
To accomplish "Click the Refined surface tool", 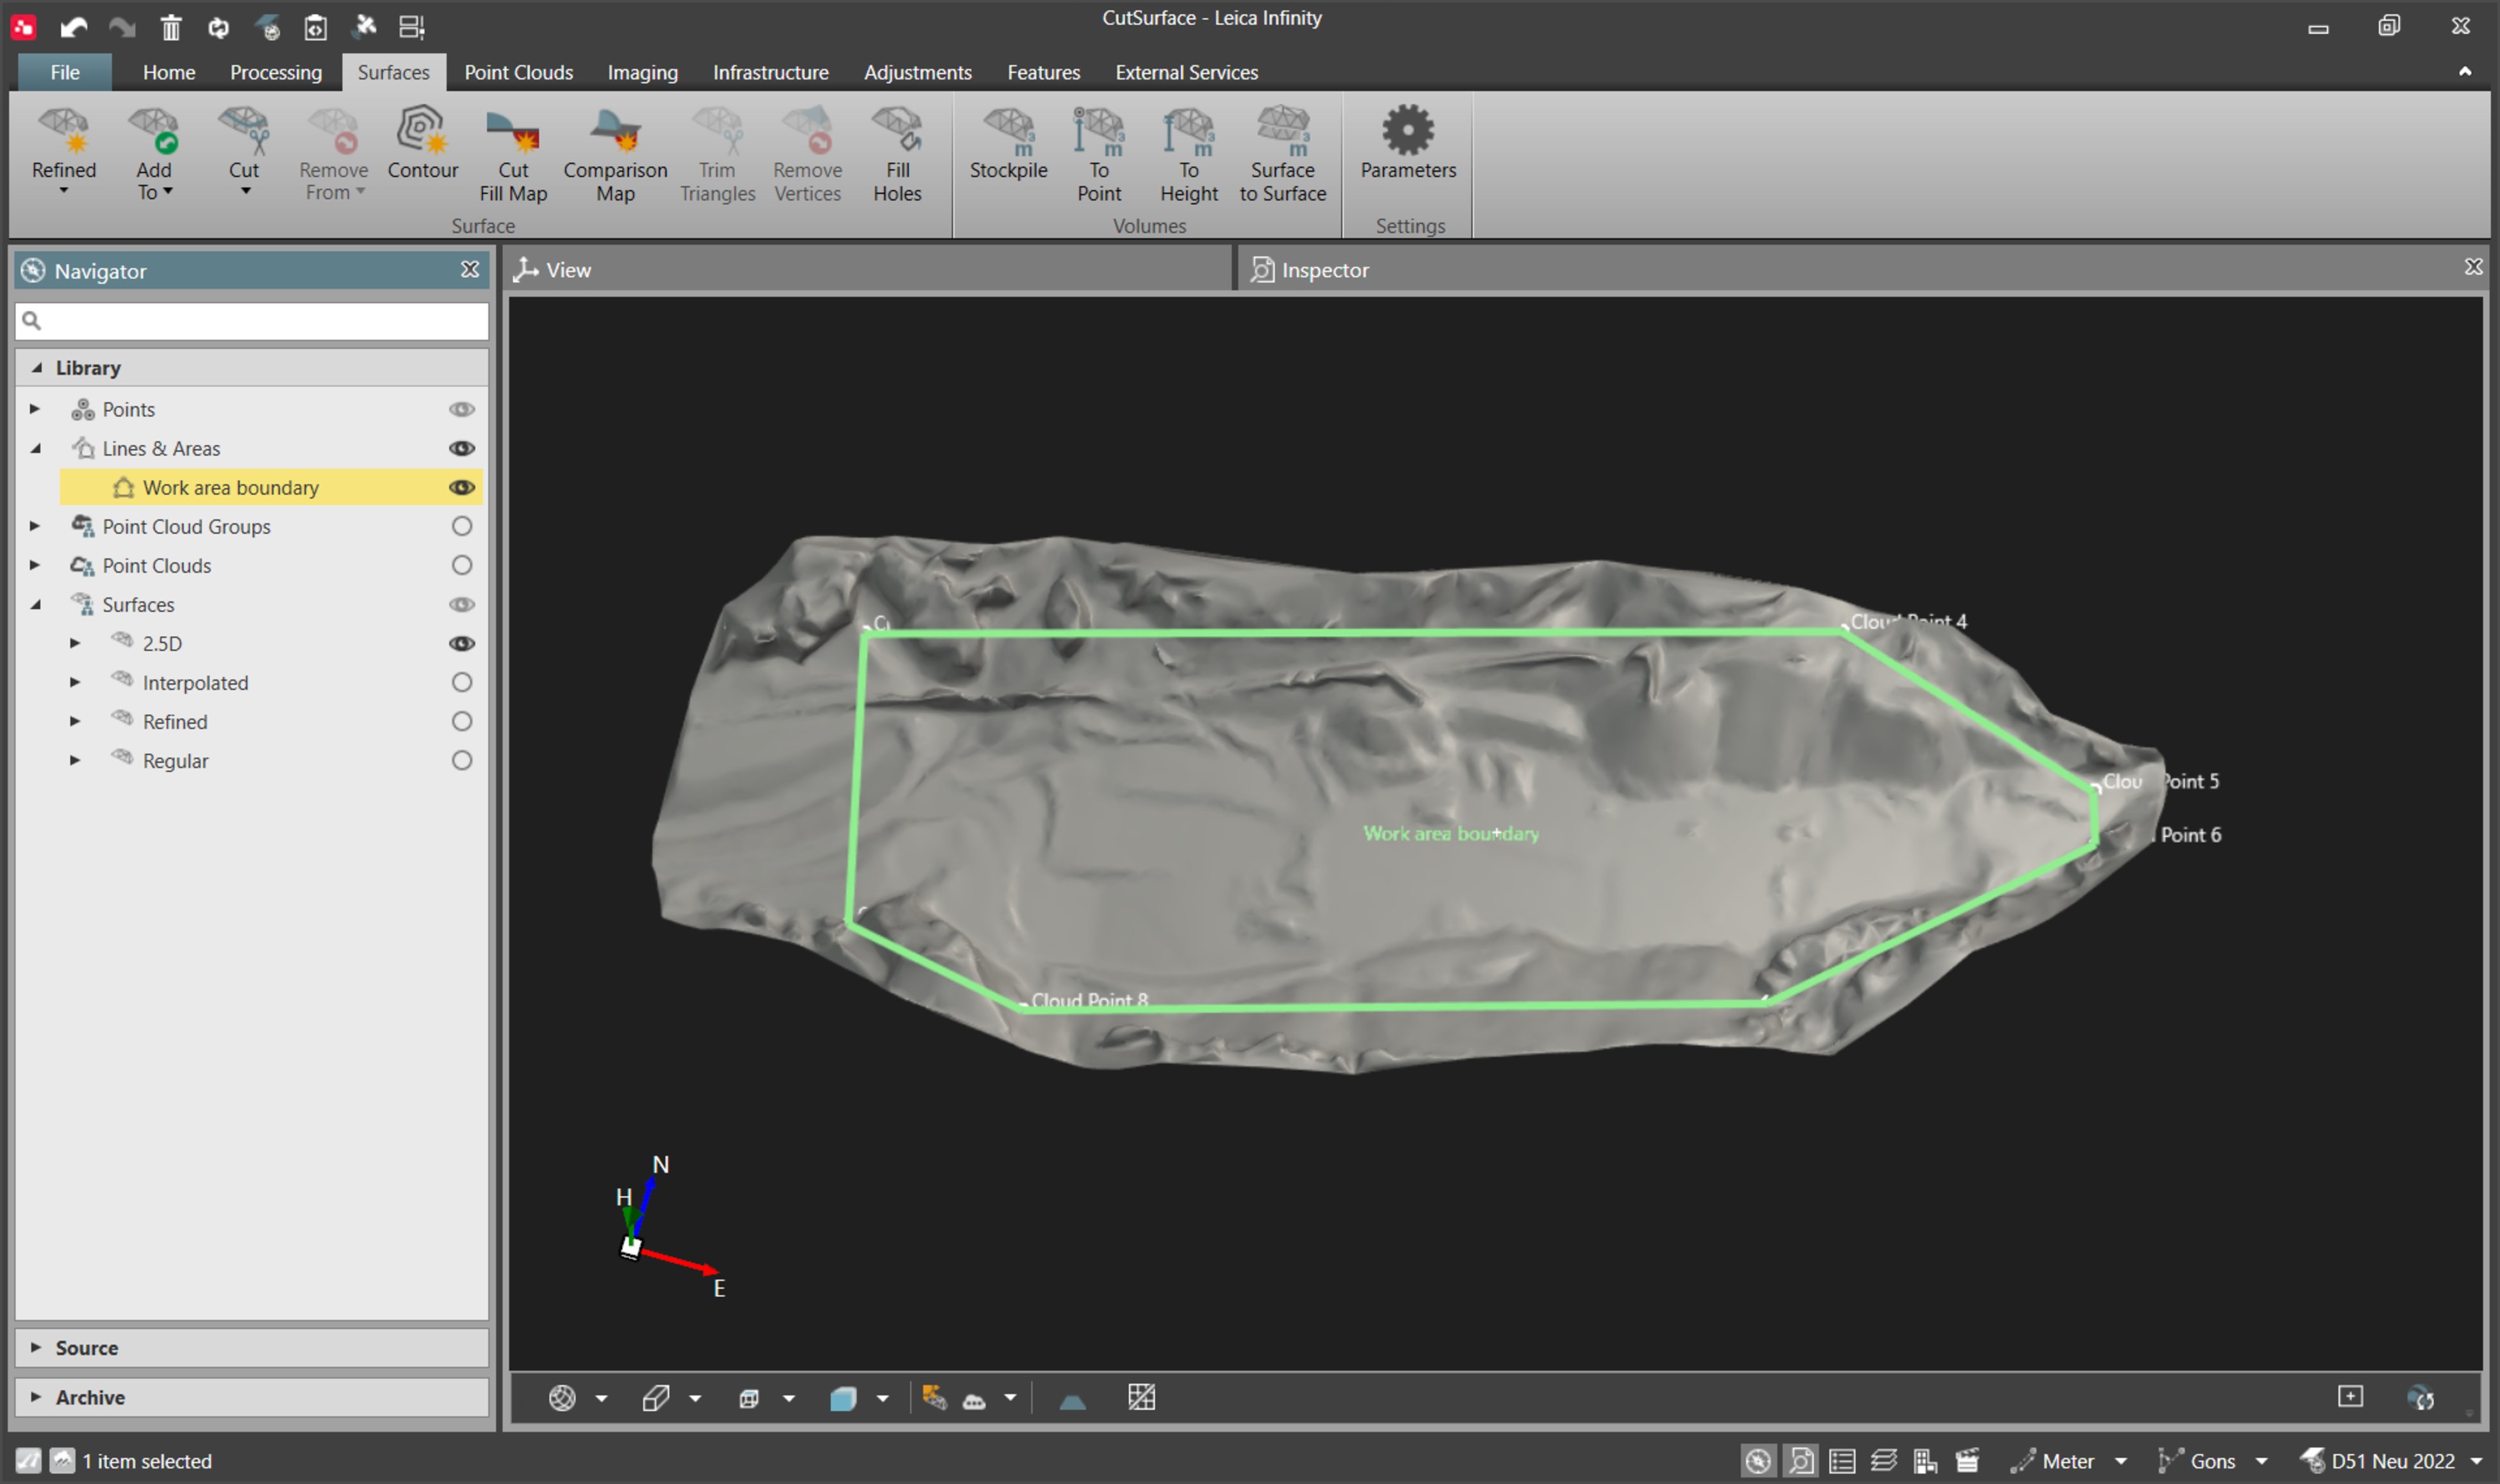I will click(x=64, y=150).
